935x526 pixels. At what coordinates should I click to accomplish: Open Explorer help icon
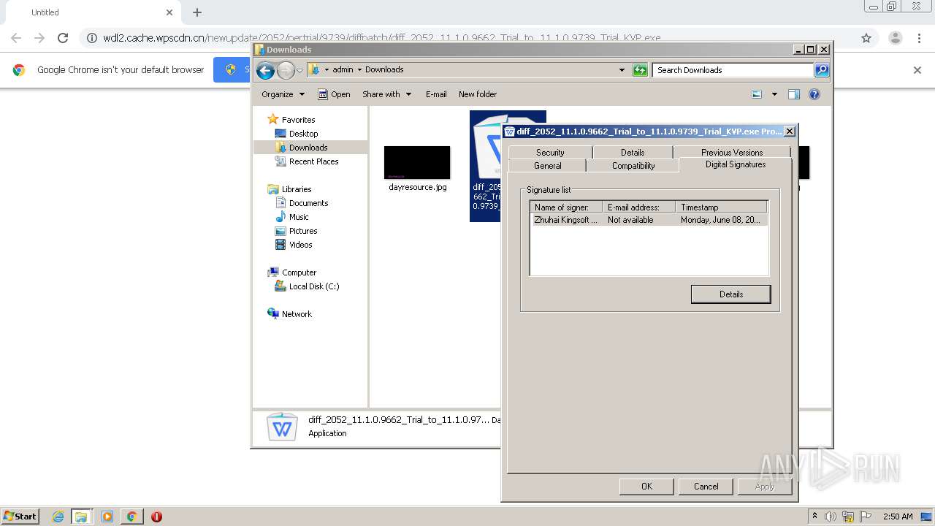[814, 94]
